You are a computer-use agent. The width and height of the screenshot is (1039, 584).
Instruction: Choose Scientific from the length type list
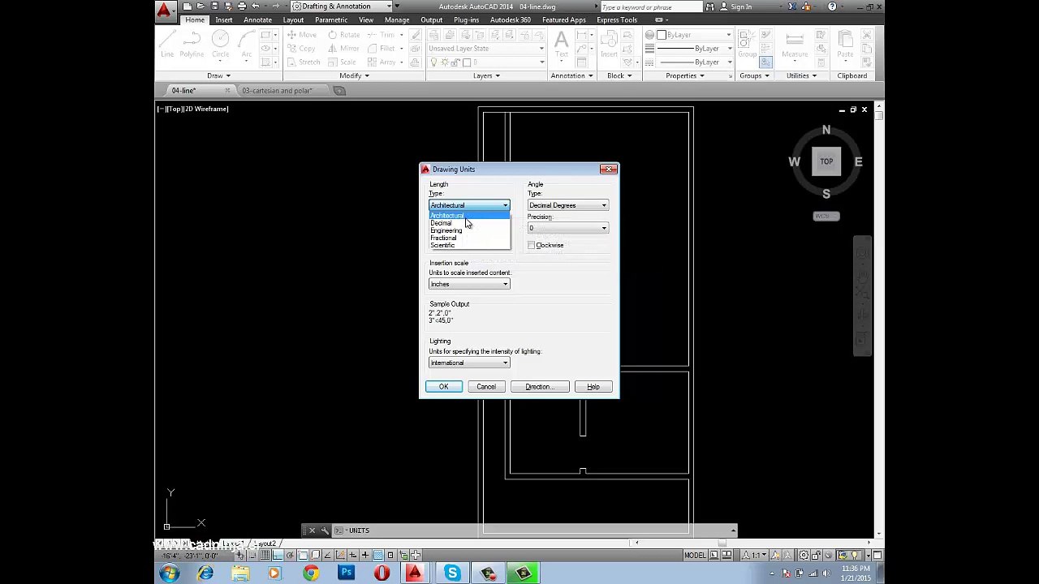[x=469, y=245]
